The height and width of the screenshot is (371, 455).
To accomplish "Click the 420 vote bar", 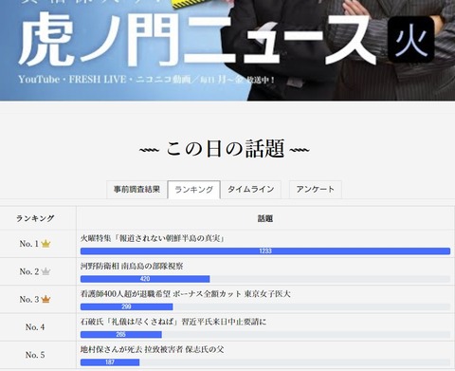I will pyautogui.click(x=145, y=279).
